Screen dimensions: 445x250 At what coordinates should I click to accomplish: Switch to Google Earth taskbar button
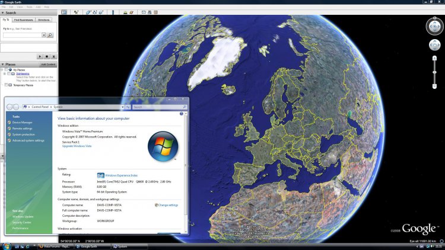(93, 246)
